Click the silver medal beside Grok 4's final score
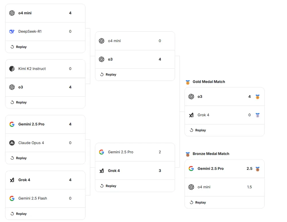 point(257,115)
